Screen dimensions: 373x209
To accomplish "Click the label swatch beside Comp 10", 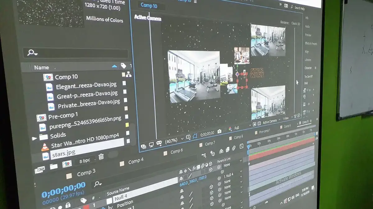I will pos(124,75).
